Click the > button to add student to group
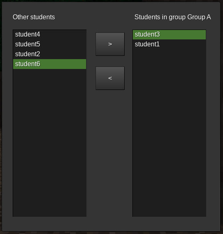The image size is (223, 234). coord(110,44)
